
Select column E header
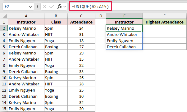point(124,16)
